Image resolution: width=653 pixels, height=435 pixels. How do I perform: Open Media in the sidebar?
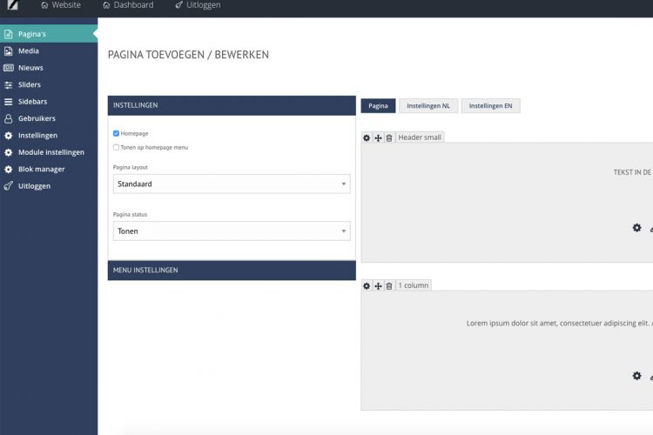click(x=29, y=51)
